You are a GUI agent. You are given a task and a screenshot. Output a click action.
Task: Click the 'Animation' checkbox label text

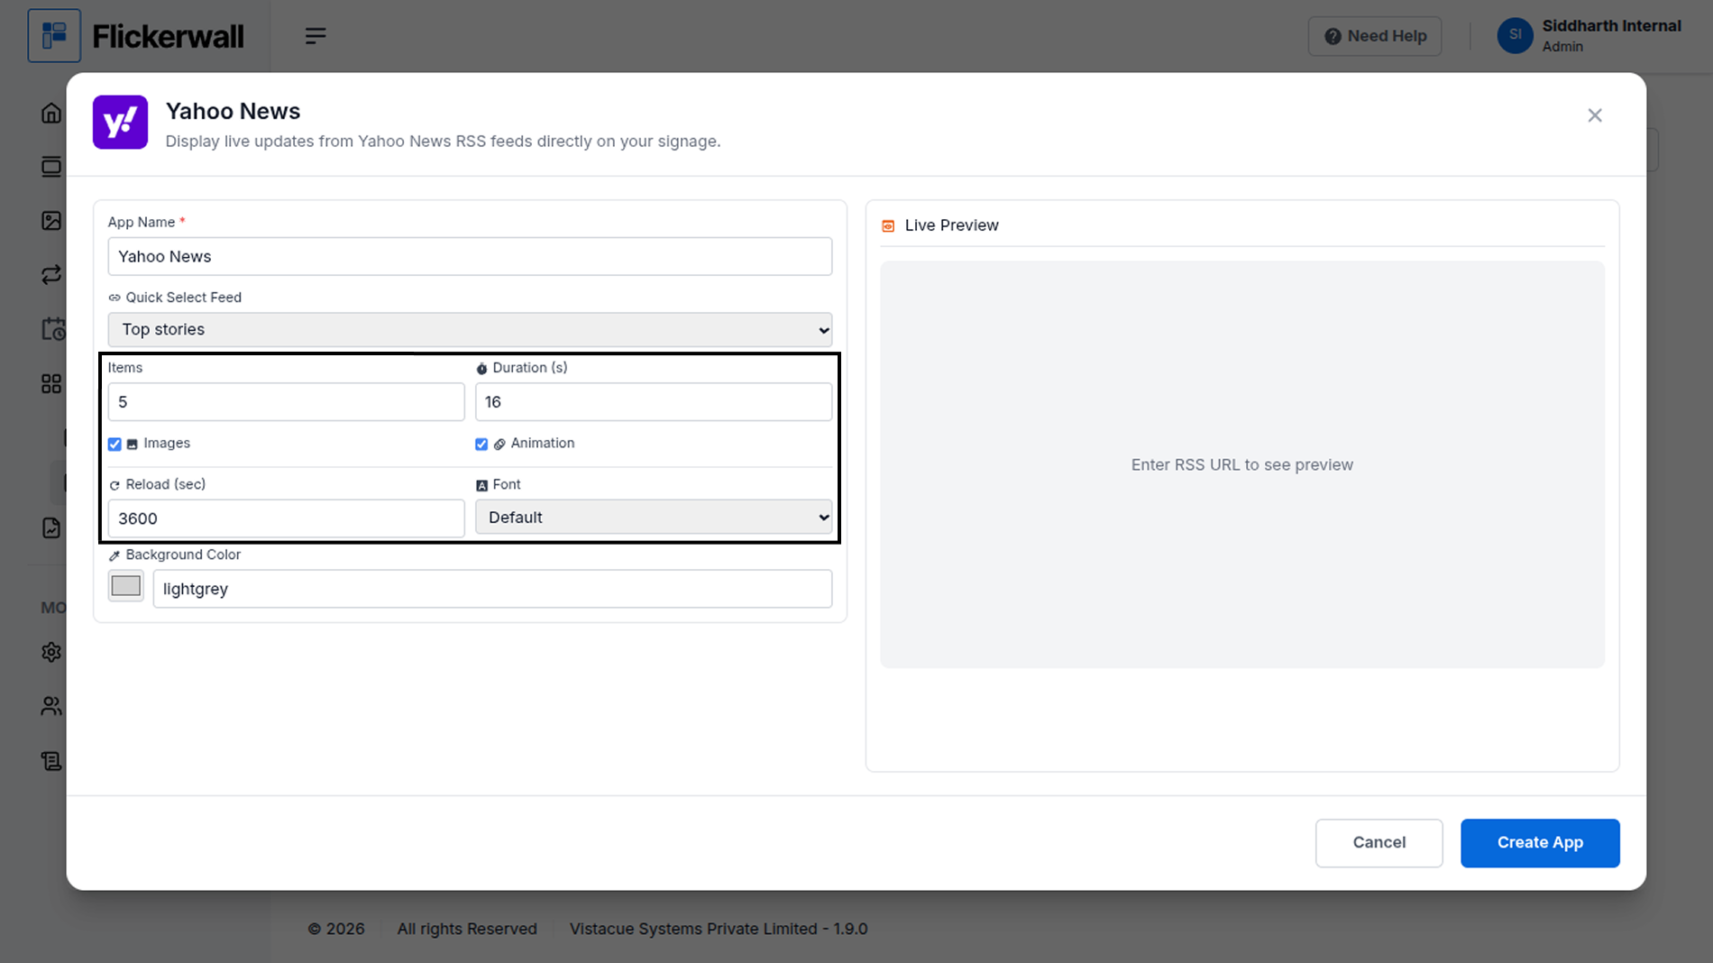(x=543, y=443)
